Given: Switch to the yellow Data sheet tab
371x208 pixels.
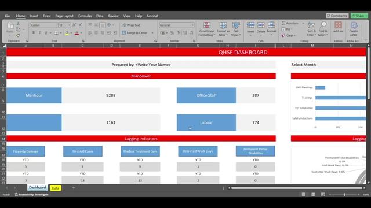Looking at the screenshot, I should [x=56, y=188].
